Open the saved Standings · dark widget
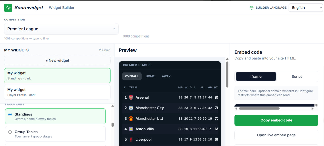Image resolution: width=324 pixels, height=146 pixels. pos(57,76)
